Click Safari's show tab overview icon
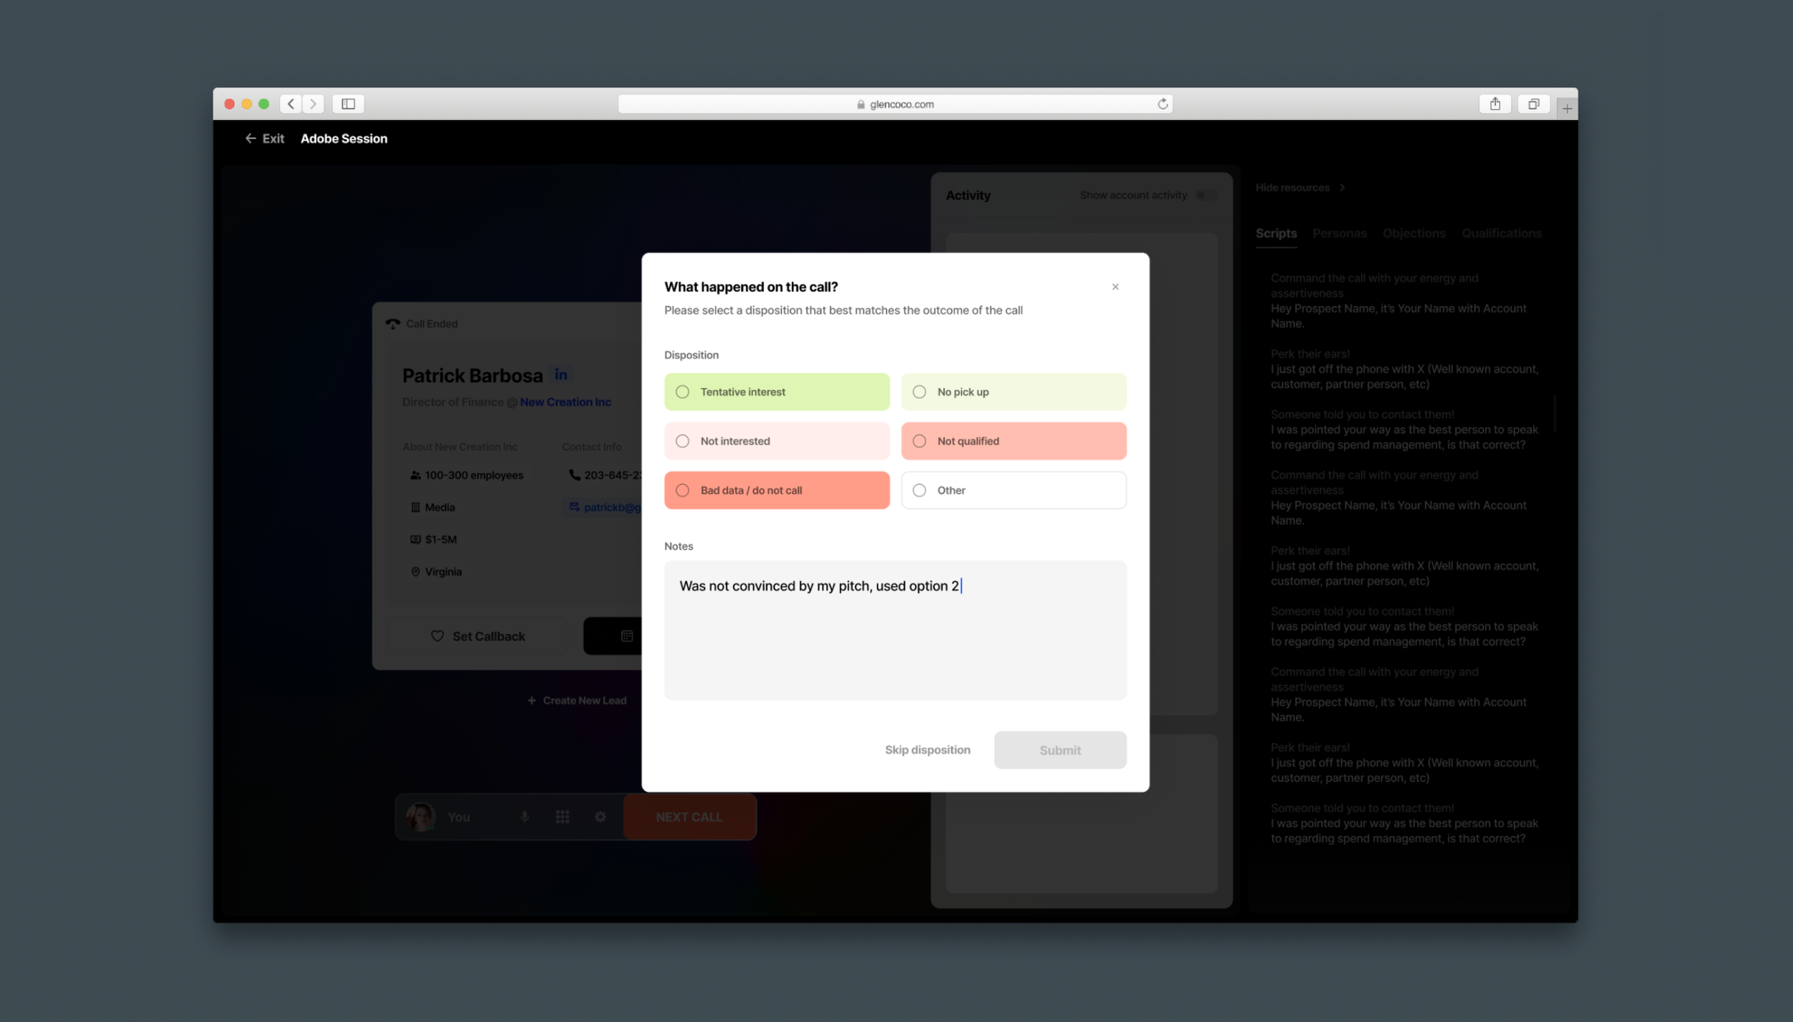This screenshot has width=1793, height=1022. click(x=1533, y=104)
